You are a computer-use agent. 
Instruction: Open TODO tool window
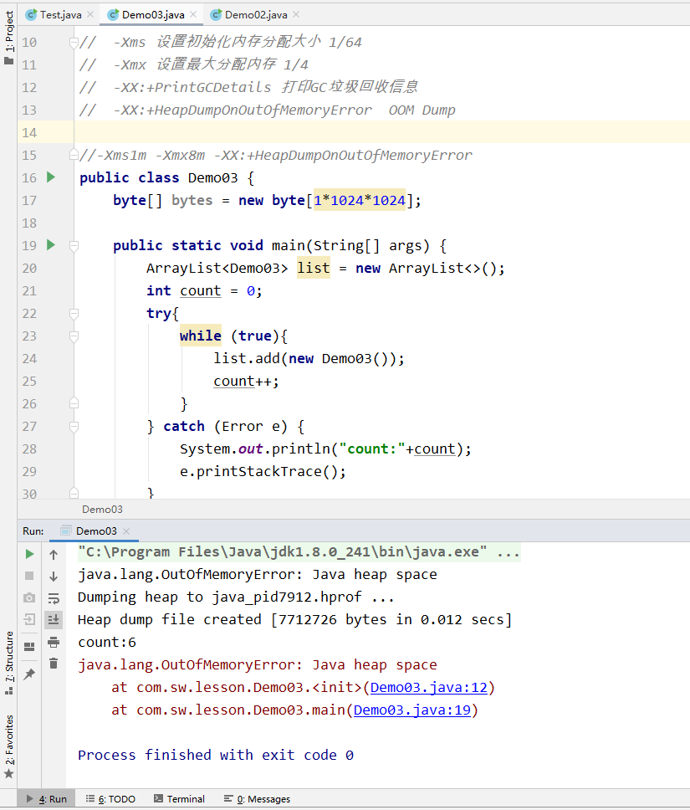tap(110, 798)
